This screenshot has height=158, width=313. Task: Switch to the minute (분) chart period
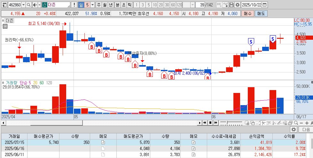(x=117, y=5)
